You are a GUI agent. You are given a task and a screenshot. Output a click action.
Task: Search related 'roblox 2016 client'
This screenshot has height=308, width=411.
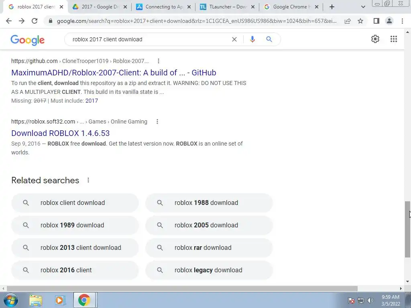pos(75,270)
